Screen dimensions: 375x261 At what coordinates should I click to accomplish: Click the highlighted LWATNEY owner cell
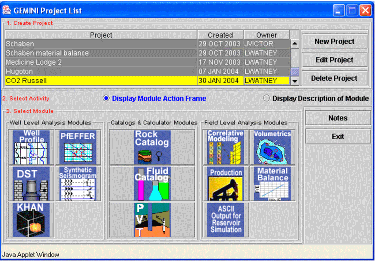pyautogui.click(x=266, y=81)
